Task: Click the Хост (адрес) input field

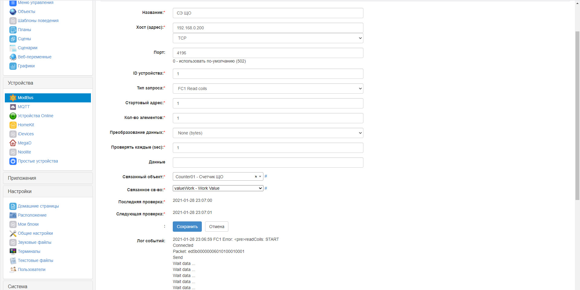Action: click(268, 28)
